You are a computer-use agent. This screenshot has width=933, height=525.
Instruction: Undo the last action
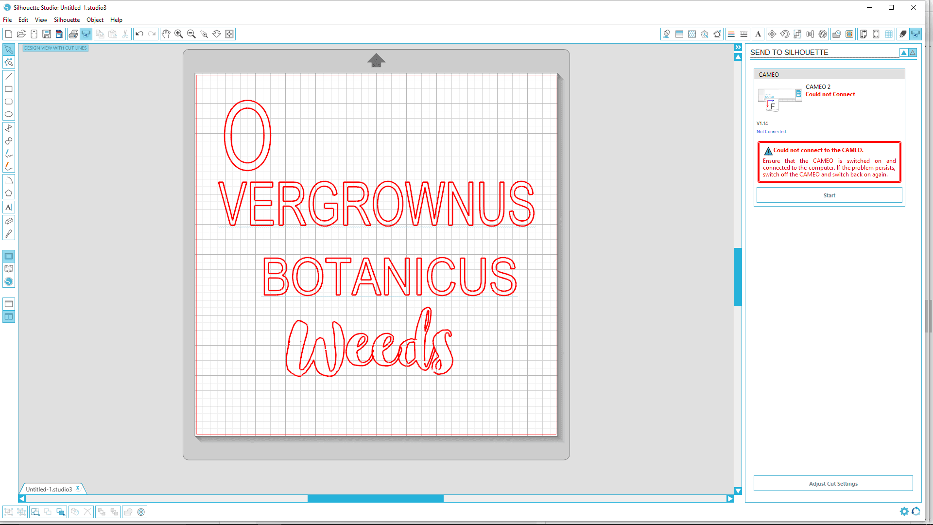pyautogui.click(x=139, y=34)
